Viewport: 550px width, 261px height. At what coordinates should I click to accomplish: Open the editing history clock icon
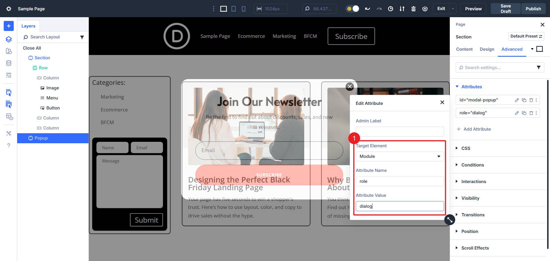point(390,9)
